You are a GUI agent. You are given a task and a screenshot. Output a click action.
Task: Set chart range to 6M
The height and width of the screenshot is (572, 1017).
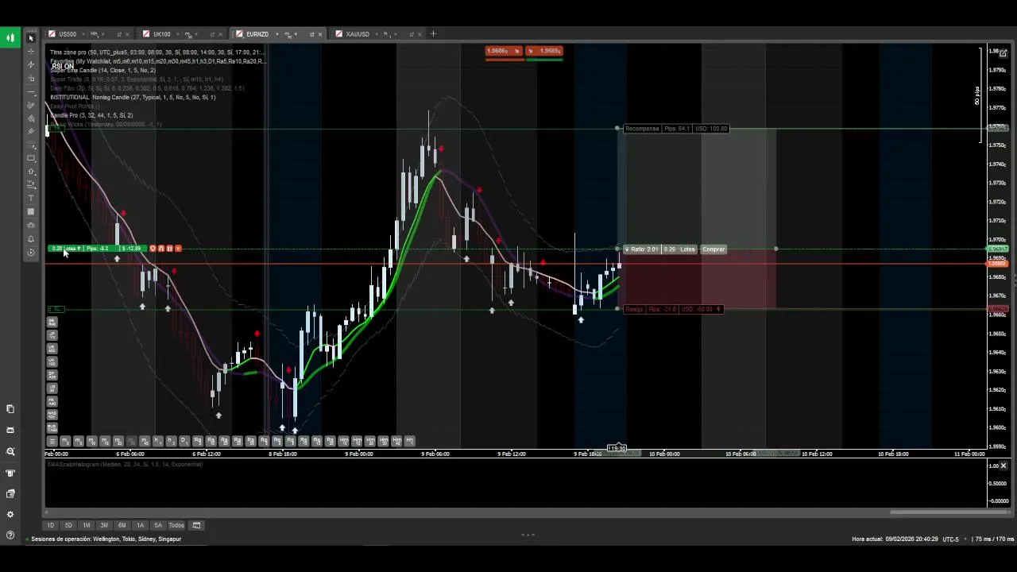click(122, 525)
